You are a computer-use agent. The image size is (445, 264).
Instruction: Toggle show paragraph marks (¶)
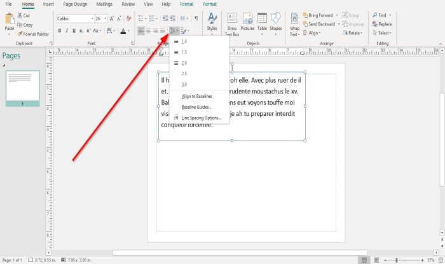tap(196, 18)
